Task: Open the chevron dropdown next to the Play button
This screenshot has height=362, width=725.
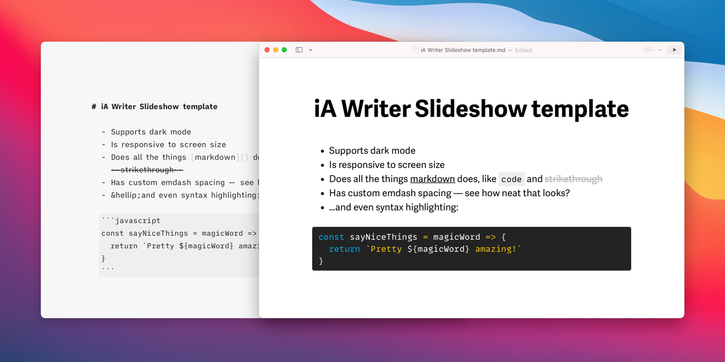Action: tap(659, 50)
